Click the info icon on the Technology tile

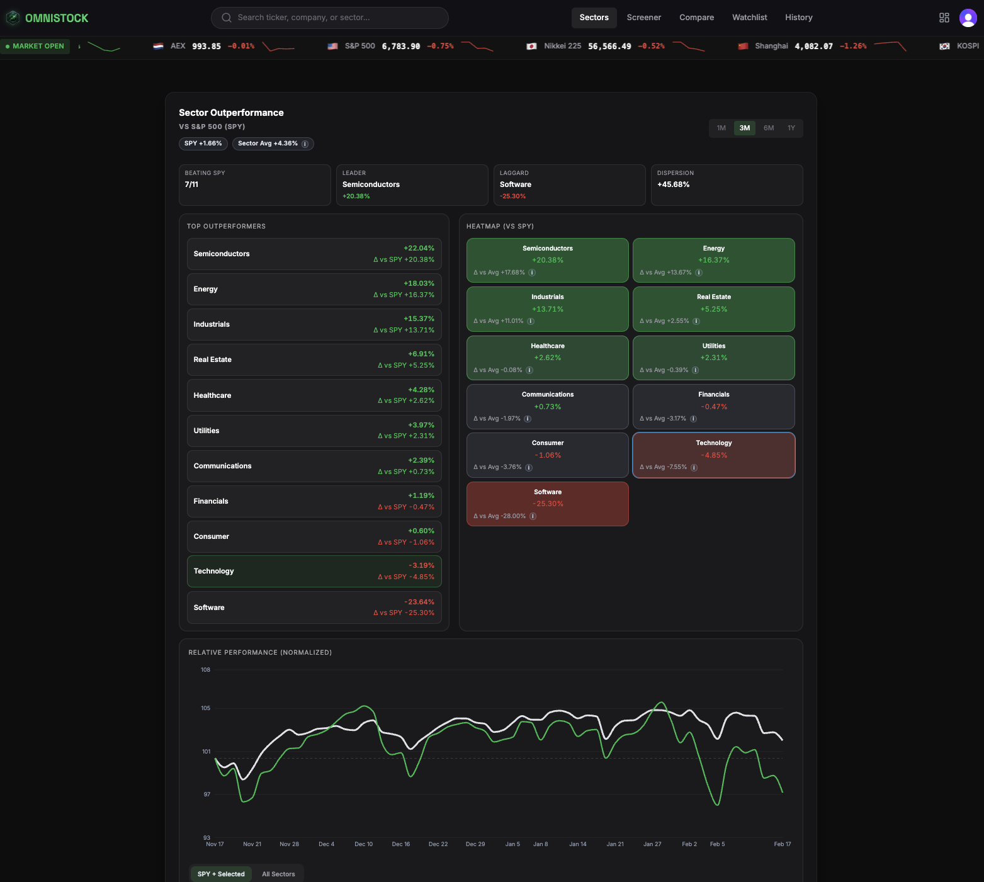[x=694, y=467]
